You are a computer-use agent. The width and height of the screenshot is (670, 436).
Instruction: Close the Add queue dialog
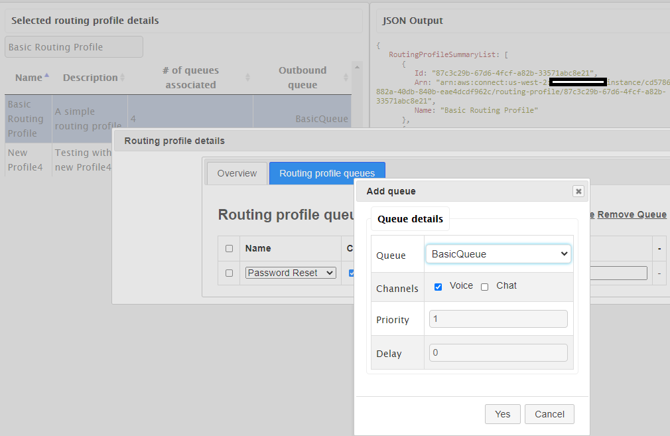pyautogui.click(x=578, y=191)
